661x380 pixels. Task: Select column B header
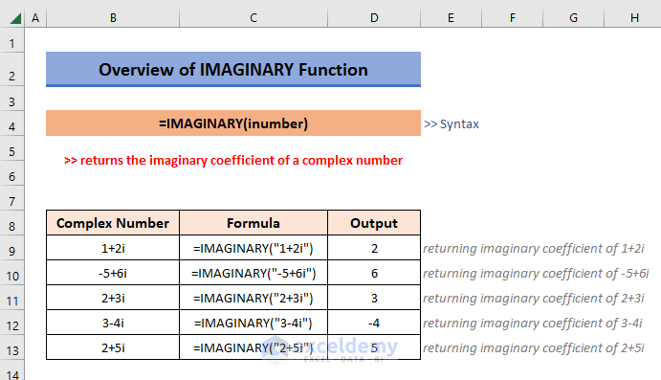point(113,18)
